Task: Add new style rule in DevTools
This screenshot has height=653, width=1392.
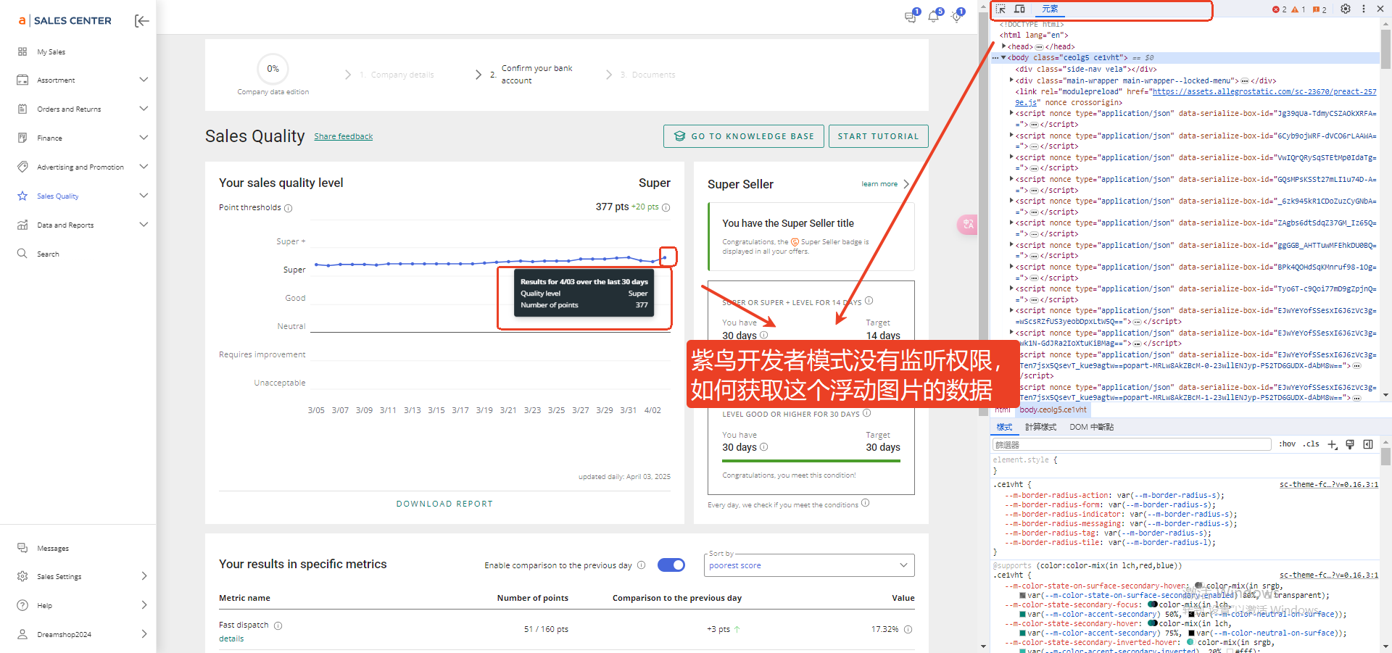Action: 1333,444
